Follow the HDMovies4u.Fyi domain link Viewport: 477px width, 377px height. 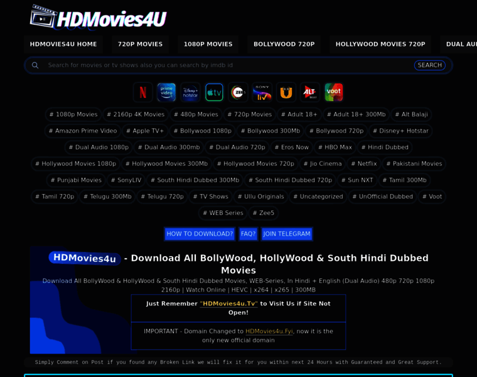(x=269, y=331)
